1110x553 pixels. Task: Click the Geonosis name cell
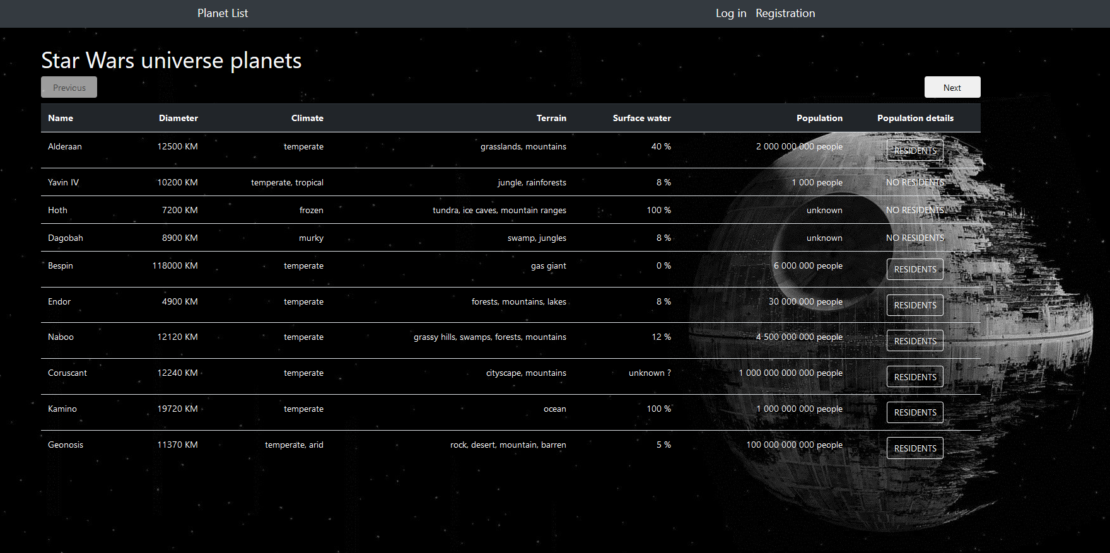[66, 445]
